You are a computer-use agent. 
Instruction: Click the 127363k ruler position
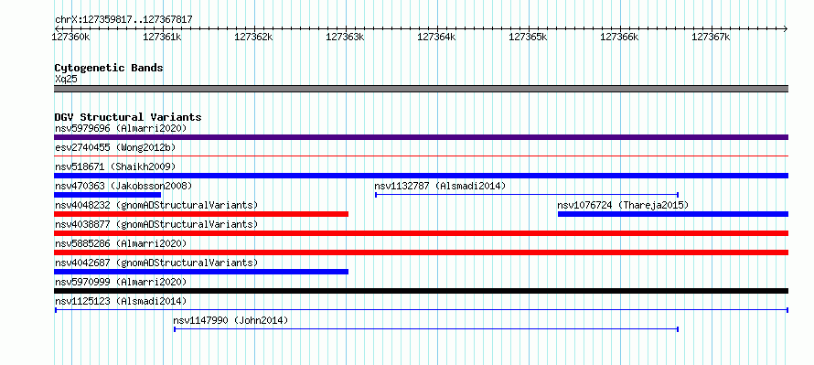(x=345, y=37)
